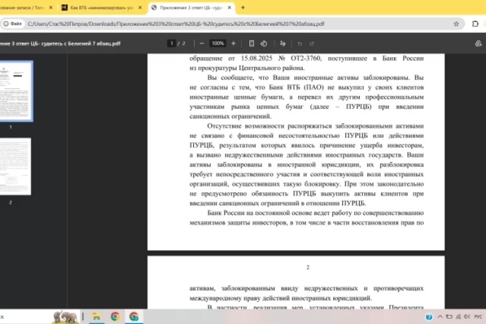Close the 'Как ВТБ «минимизировал»' tab
Screen dimensions: 486x324
pos(140,7)
